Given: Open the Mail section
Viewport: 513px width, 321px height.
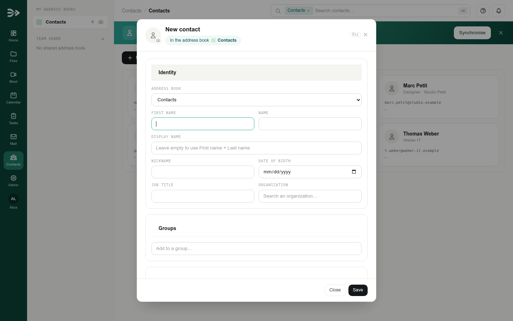Looking at the screenshot, I should pos(14,139).
